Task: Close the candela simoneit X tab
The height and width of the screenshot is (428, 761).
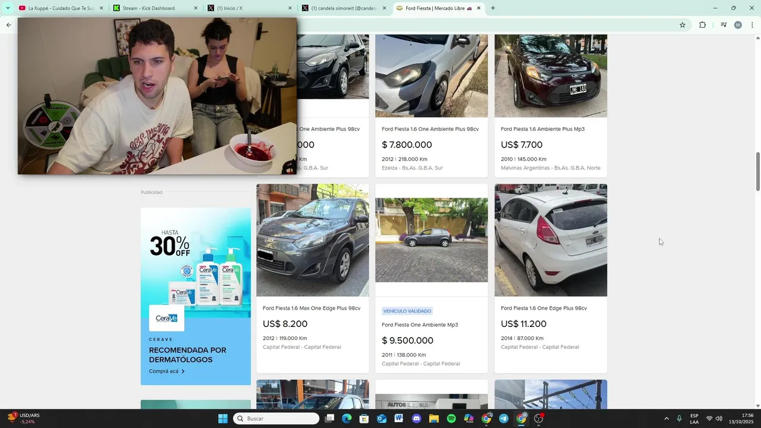Action: point(384,8)
